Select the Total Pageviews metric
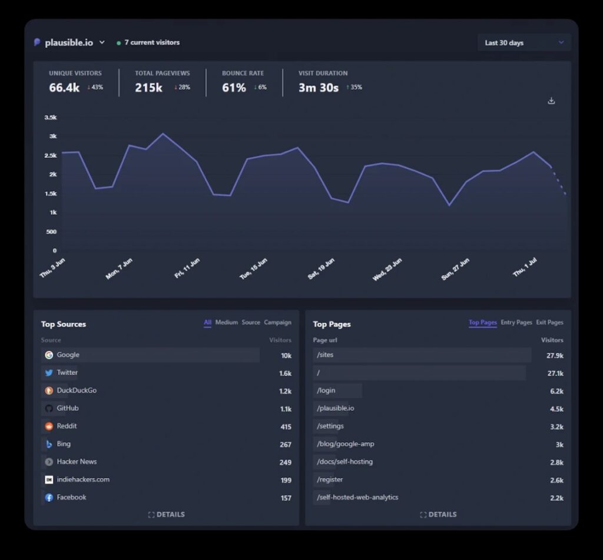The image size is (603, 560). tap(163, 82)
